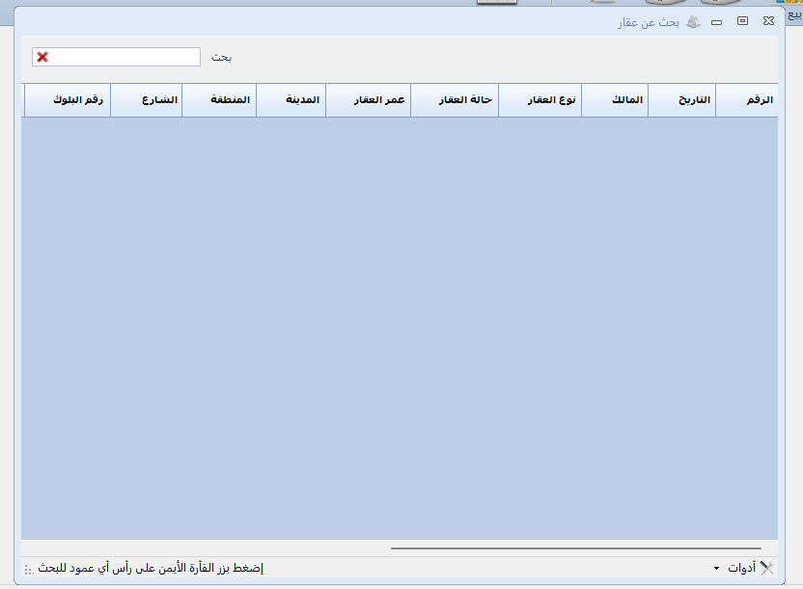803x589 pixels.
Task: Click the نوع العقار column header
Action: click(x=540, y=100)
